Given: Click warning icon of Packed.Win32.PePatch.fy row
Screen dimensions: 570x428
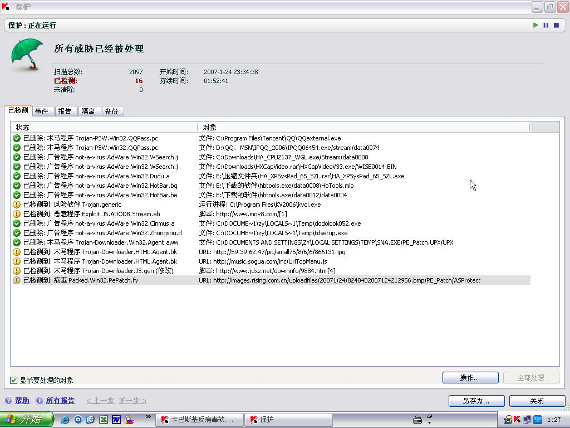Looking at the screenshot, I should point(16,280).
